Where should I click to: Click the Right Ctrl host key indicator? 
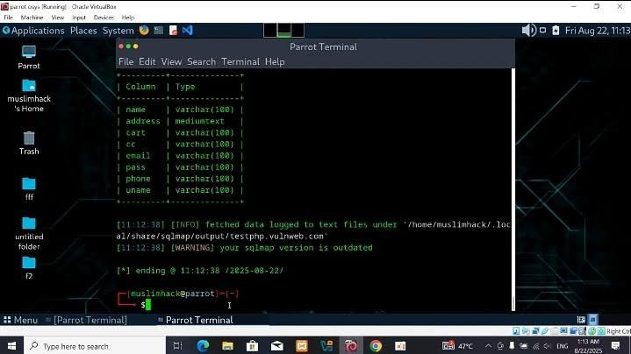click(618, 331)
